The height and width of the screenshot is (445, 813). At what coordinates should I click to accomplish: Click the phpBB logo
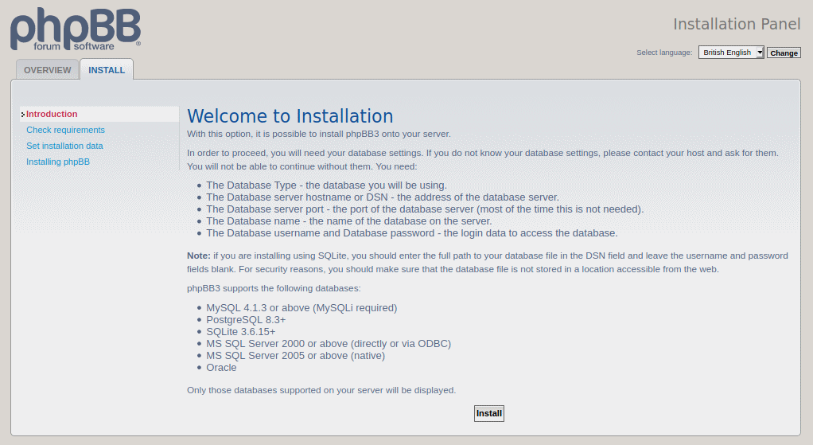(x=76, y=29)
